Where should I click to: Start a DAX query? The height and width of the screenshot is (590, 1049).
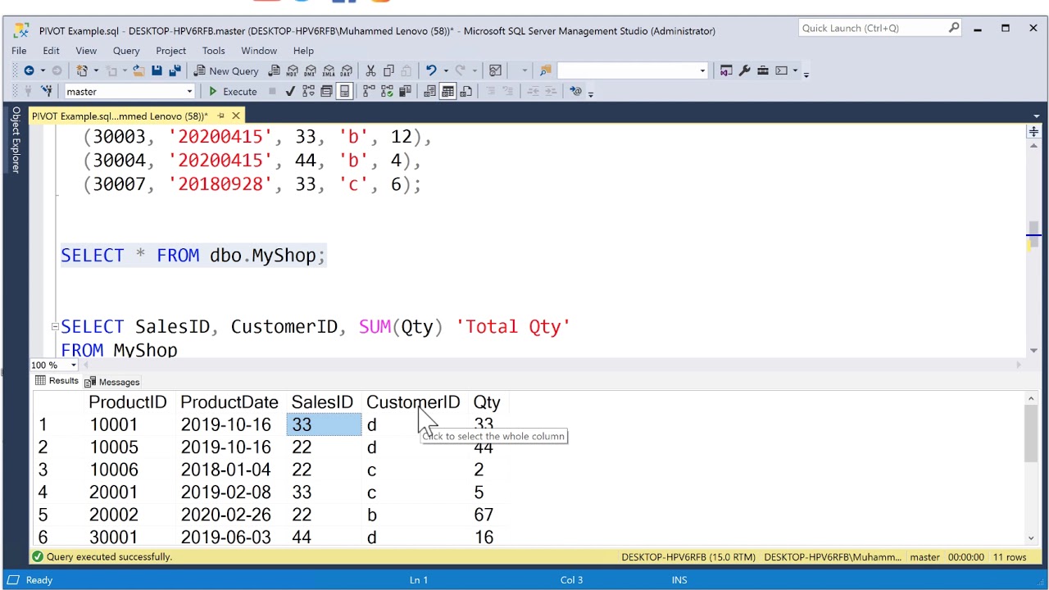point(347,70)
